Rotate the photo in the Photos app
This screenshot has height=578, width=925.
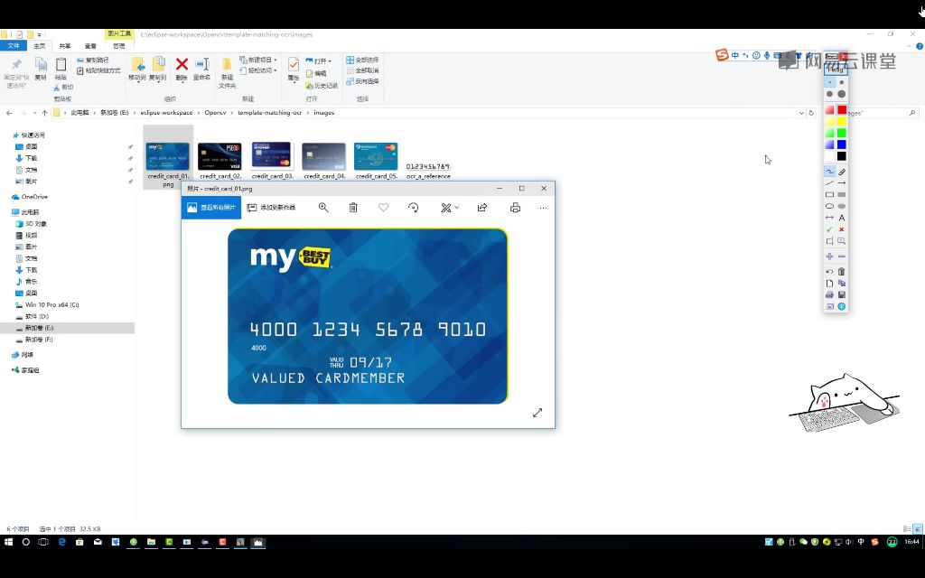point(413,207)
